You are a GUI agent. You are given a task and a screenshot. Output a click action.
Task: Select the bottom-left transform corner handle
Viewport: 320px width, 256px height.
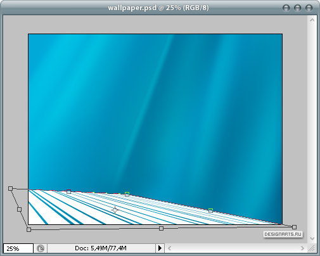[29, 229]
